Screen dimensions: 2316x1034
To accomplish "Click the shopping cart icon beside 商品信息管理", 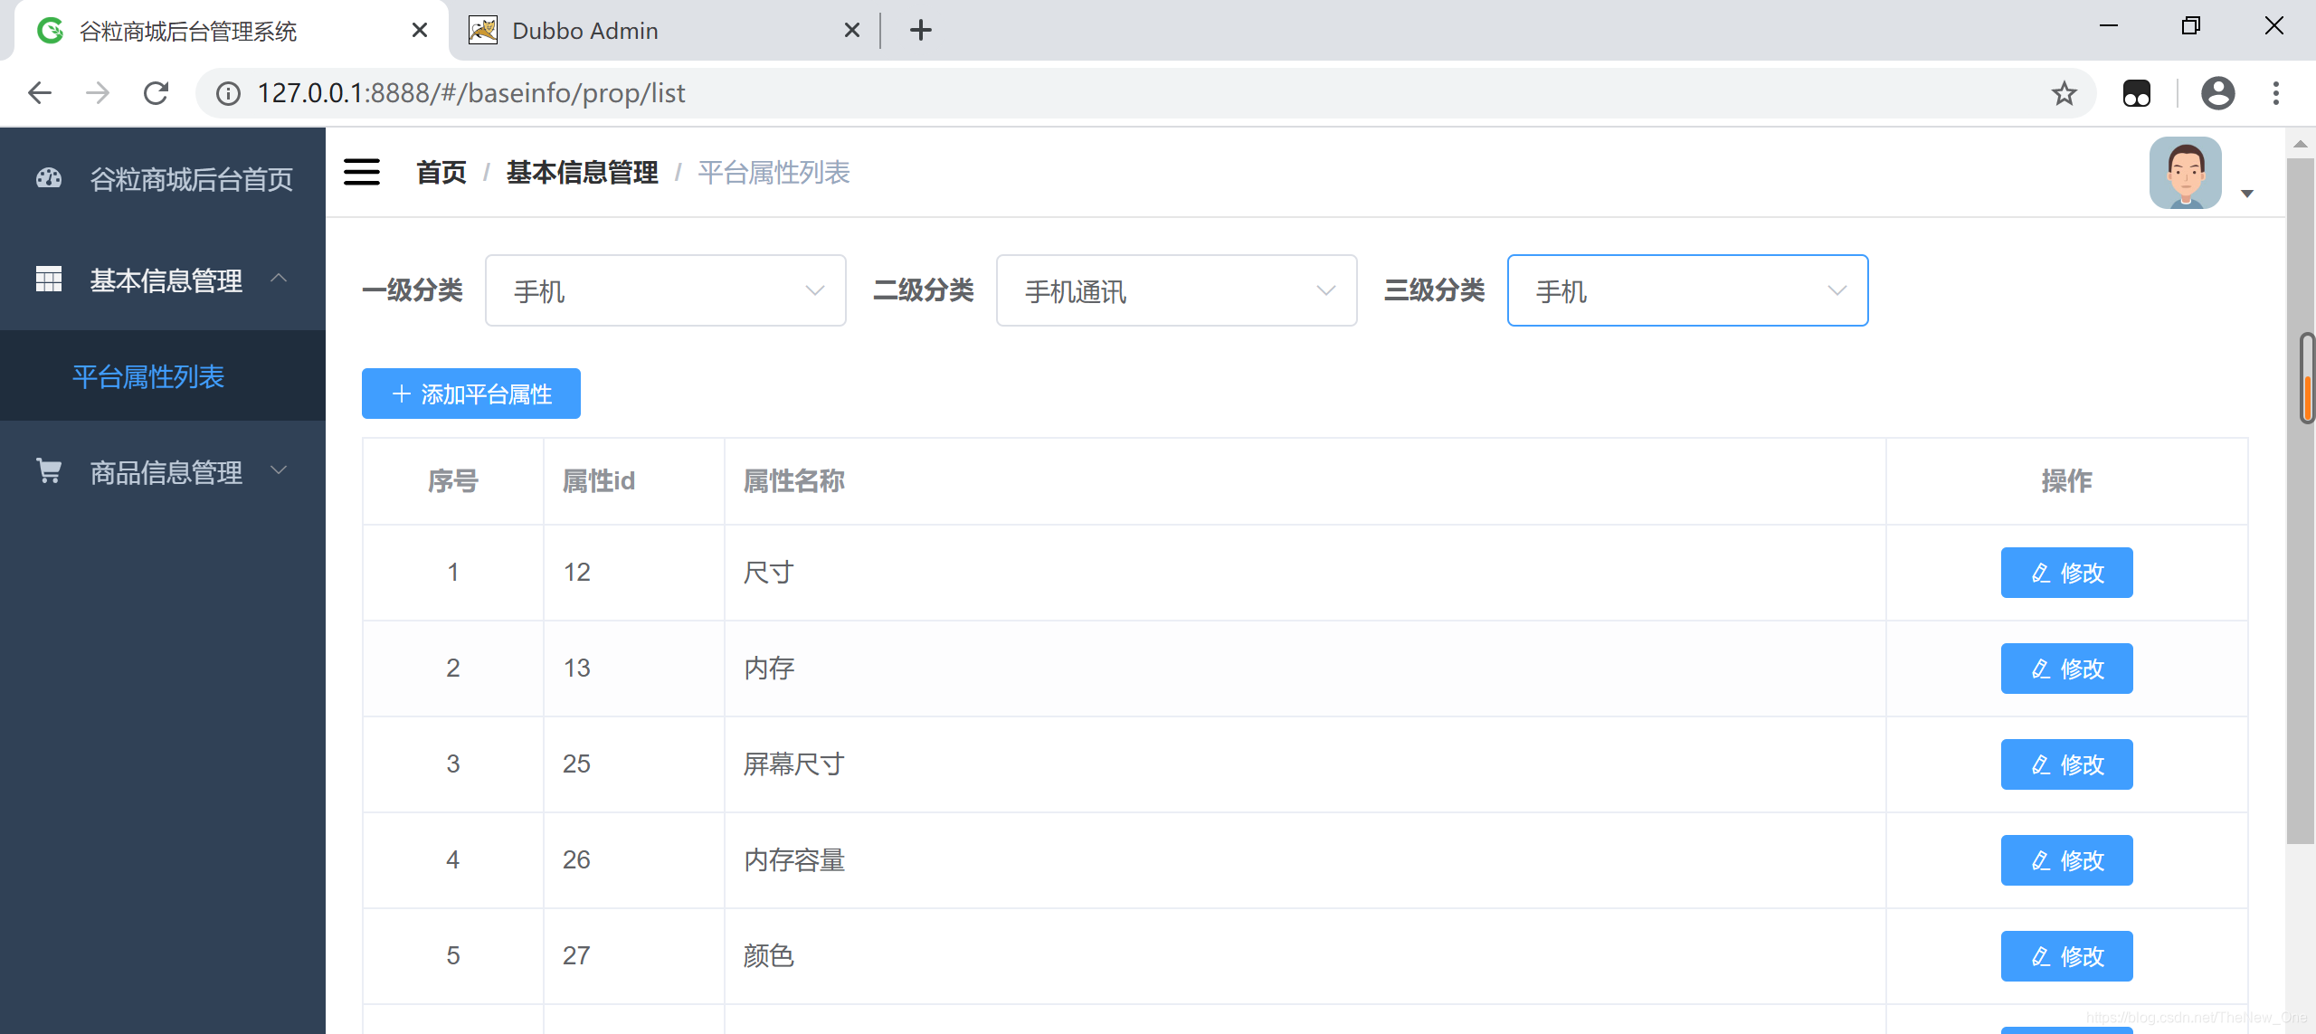I will 48,470.
